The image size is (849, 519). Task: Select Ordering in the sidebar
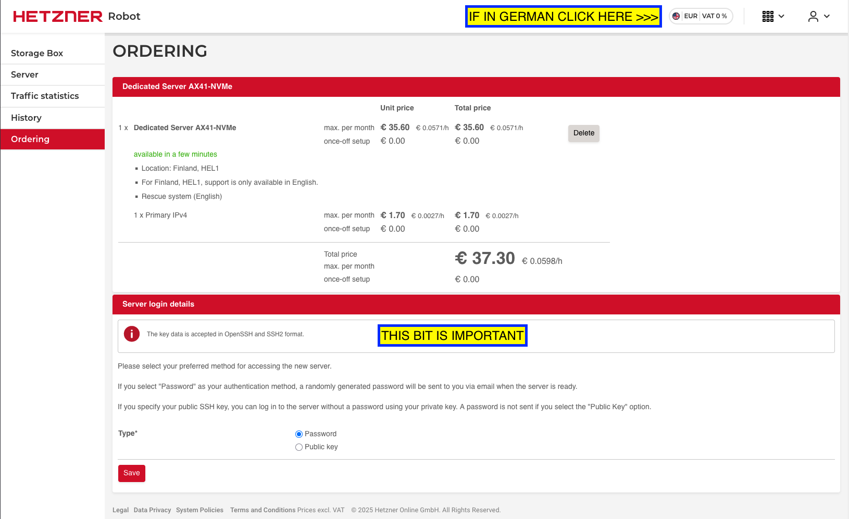[x=30, y=139]
